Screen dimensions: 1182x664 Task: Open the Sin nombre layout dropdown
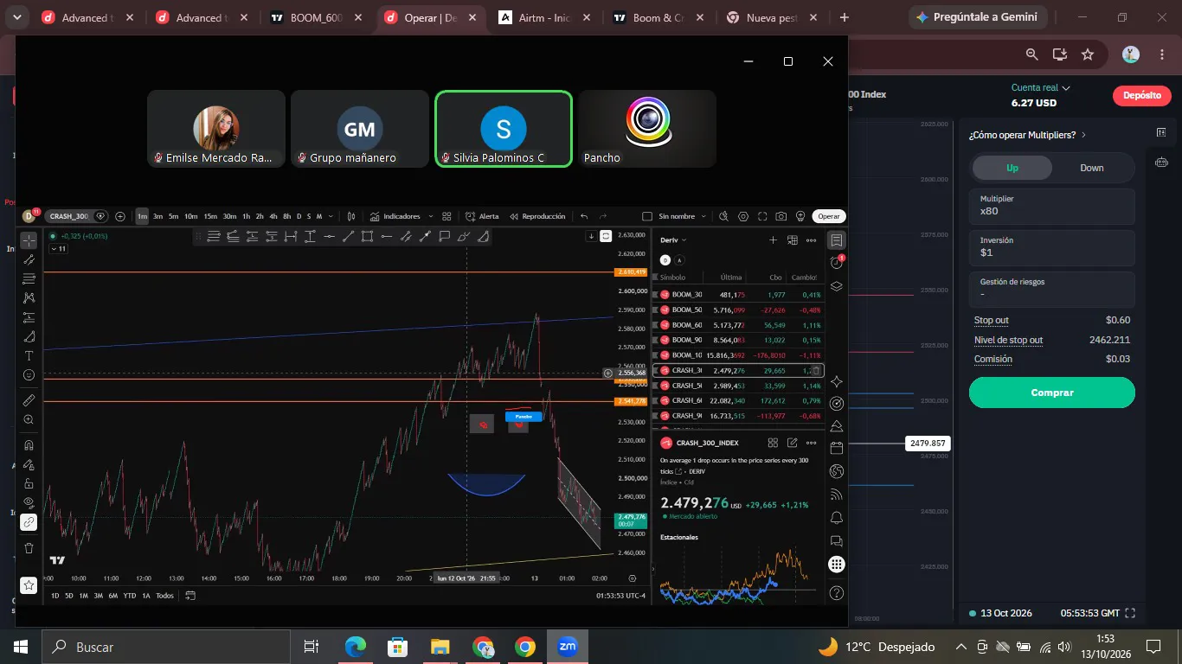(683, 216)
